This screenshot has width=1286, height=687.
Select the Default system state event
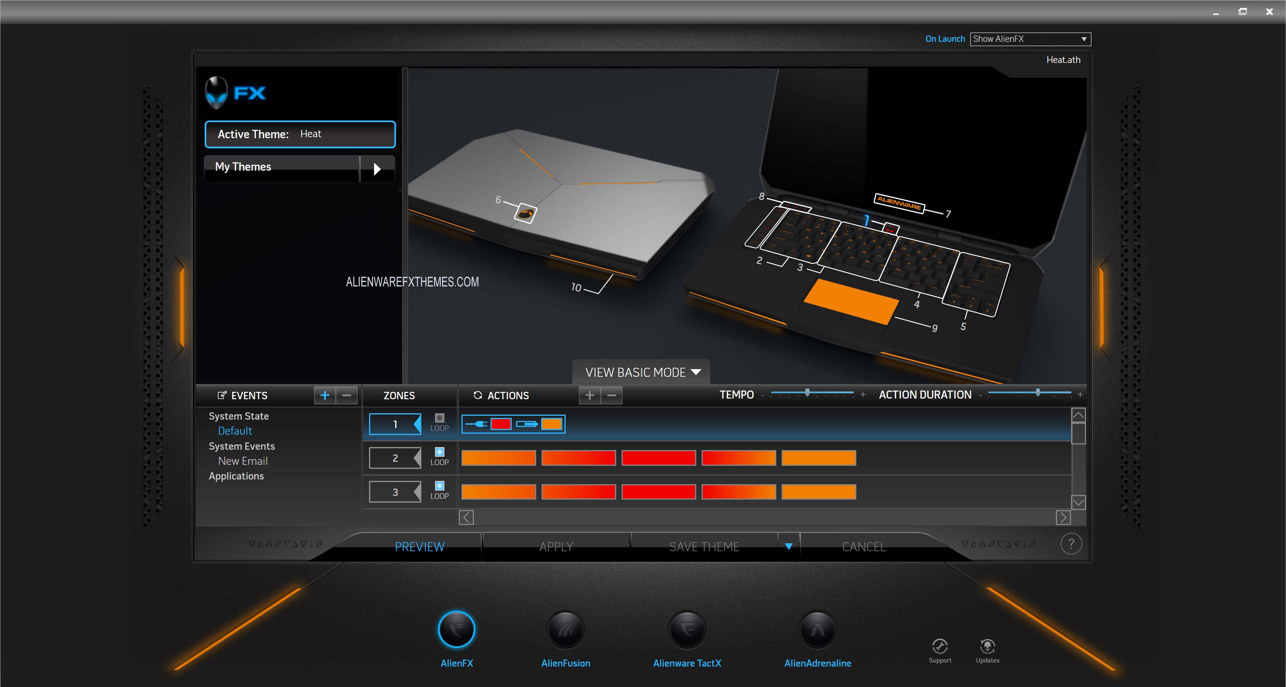[x=235, y=431]
